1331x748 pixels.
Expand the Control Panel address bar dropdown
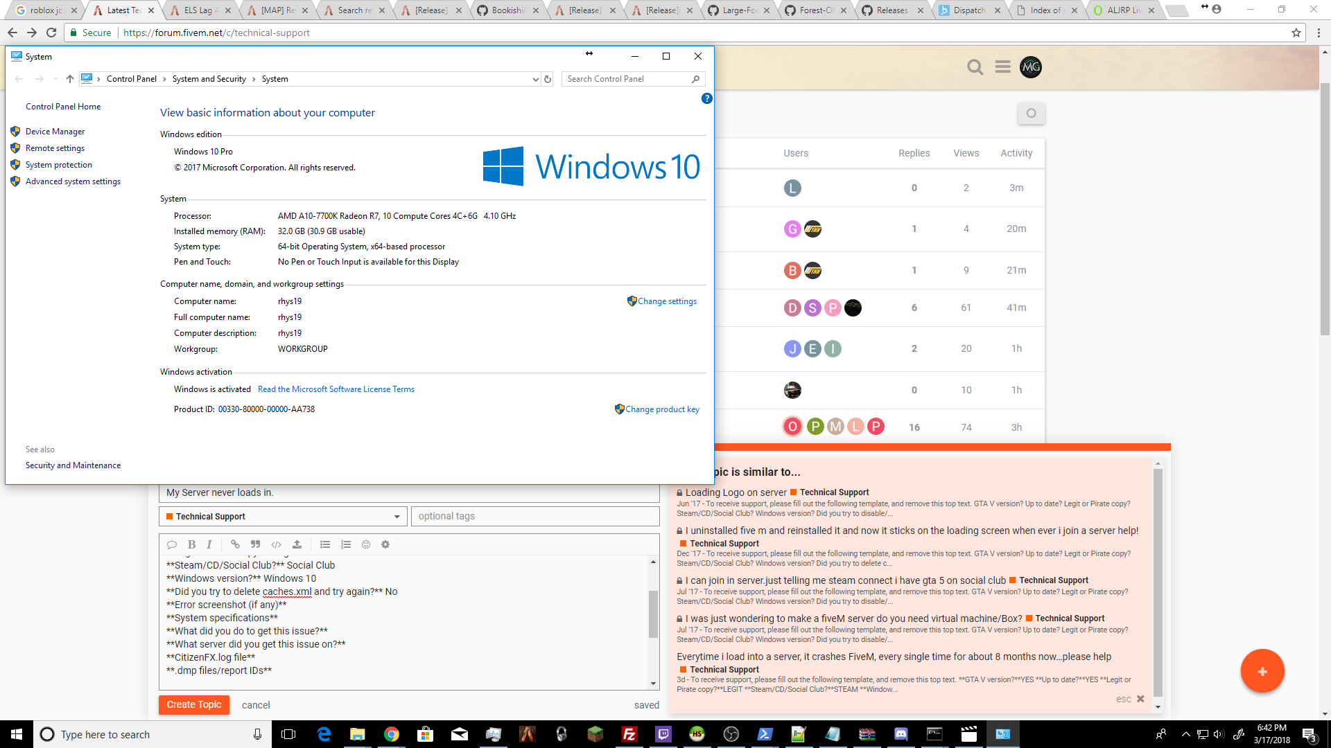tap(535, 79)
